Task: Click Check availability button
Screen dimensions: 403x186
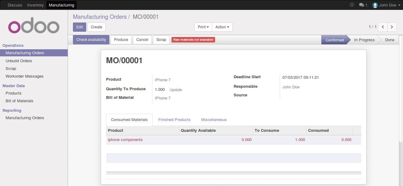Action: pyautogui.click(x=91, y=40)
